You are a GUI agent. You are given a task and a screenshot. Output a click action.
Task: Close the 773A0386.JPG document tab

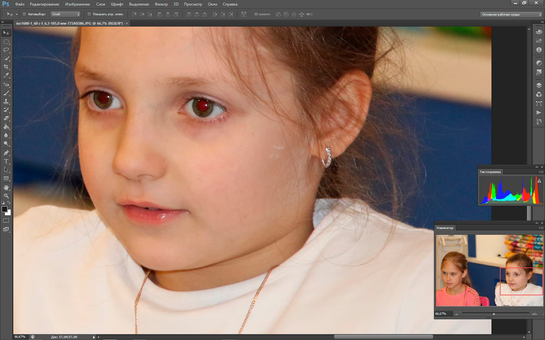coord(127,23)
